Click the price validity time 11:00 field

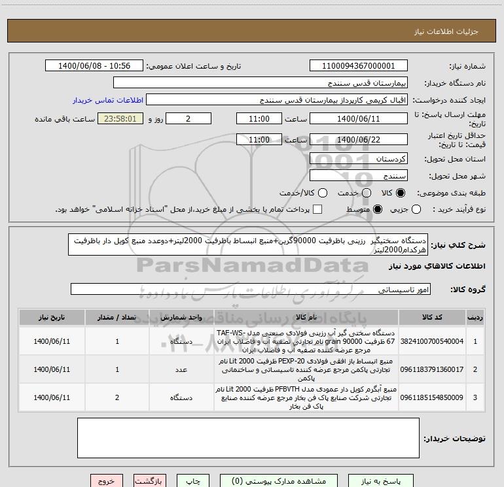coord(259,139)
